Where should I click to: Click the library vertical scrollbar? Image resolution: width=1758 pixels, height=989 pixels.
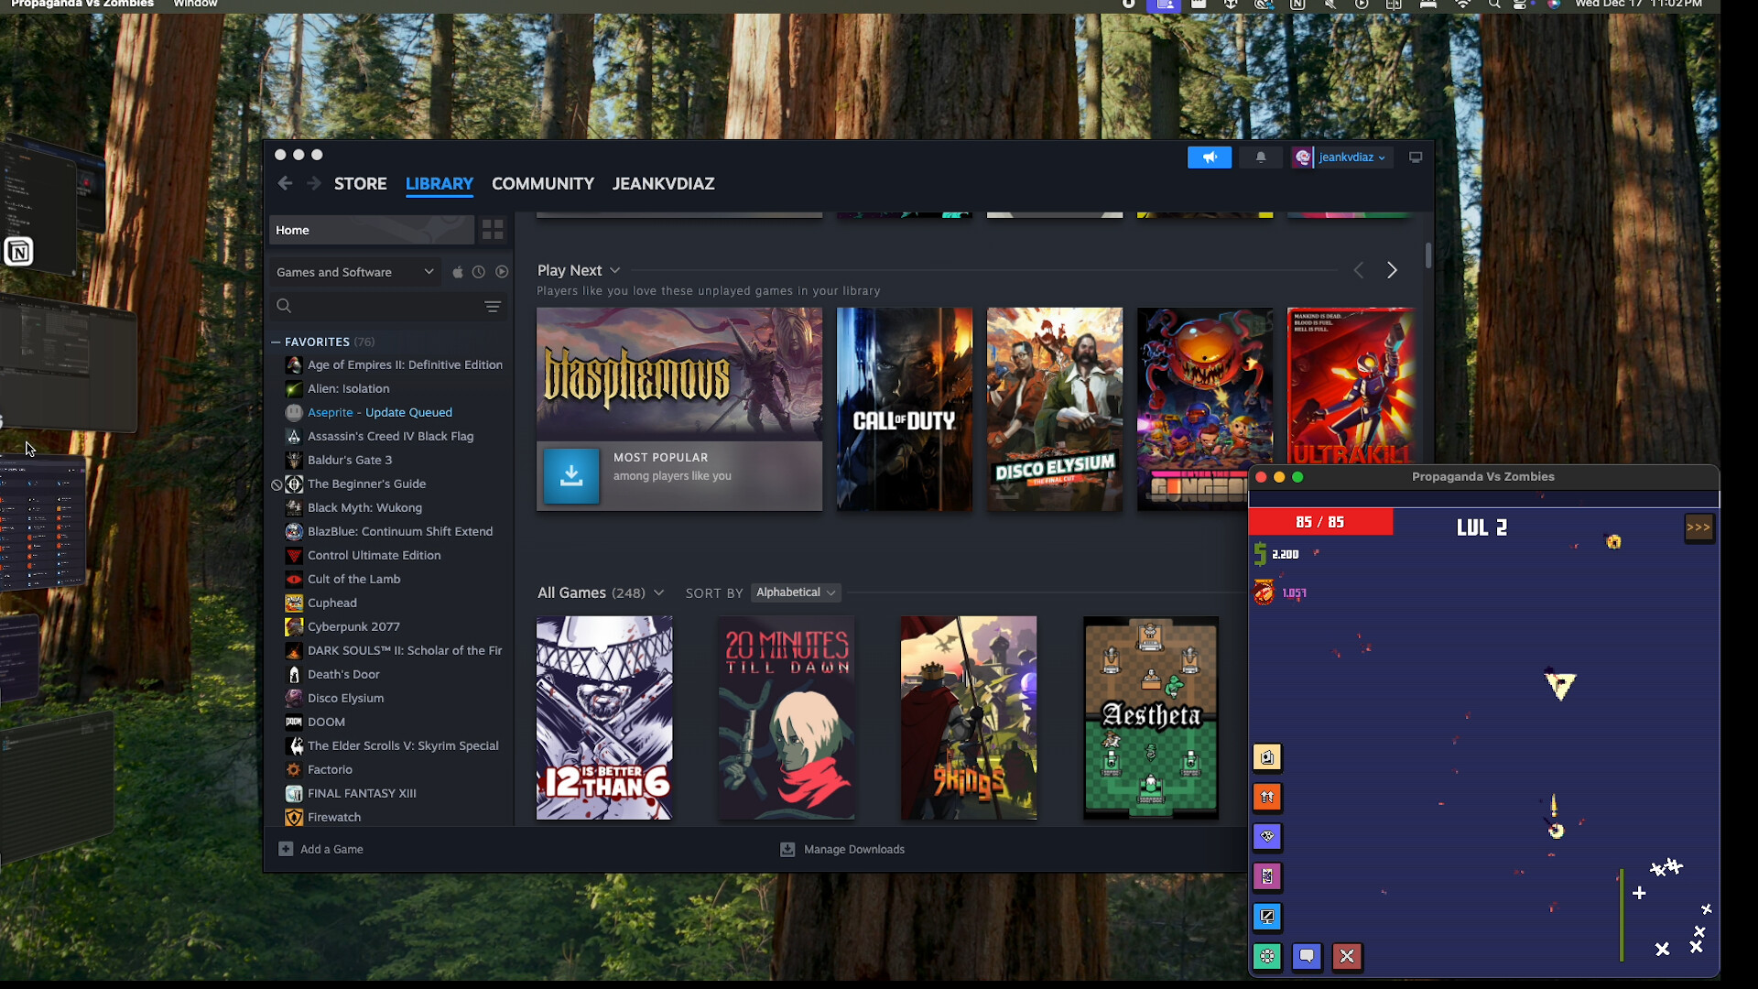click(x=1428, y=256)
